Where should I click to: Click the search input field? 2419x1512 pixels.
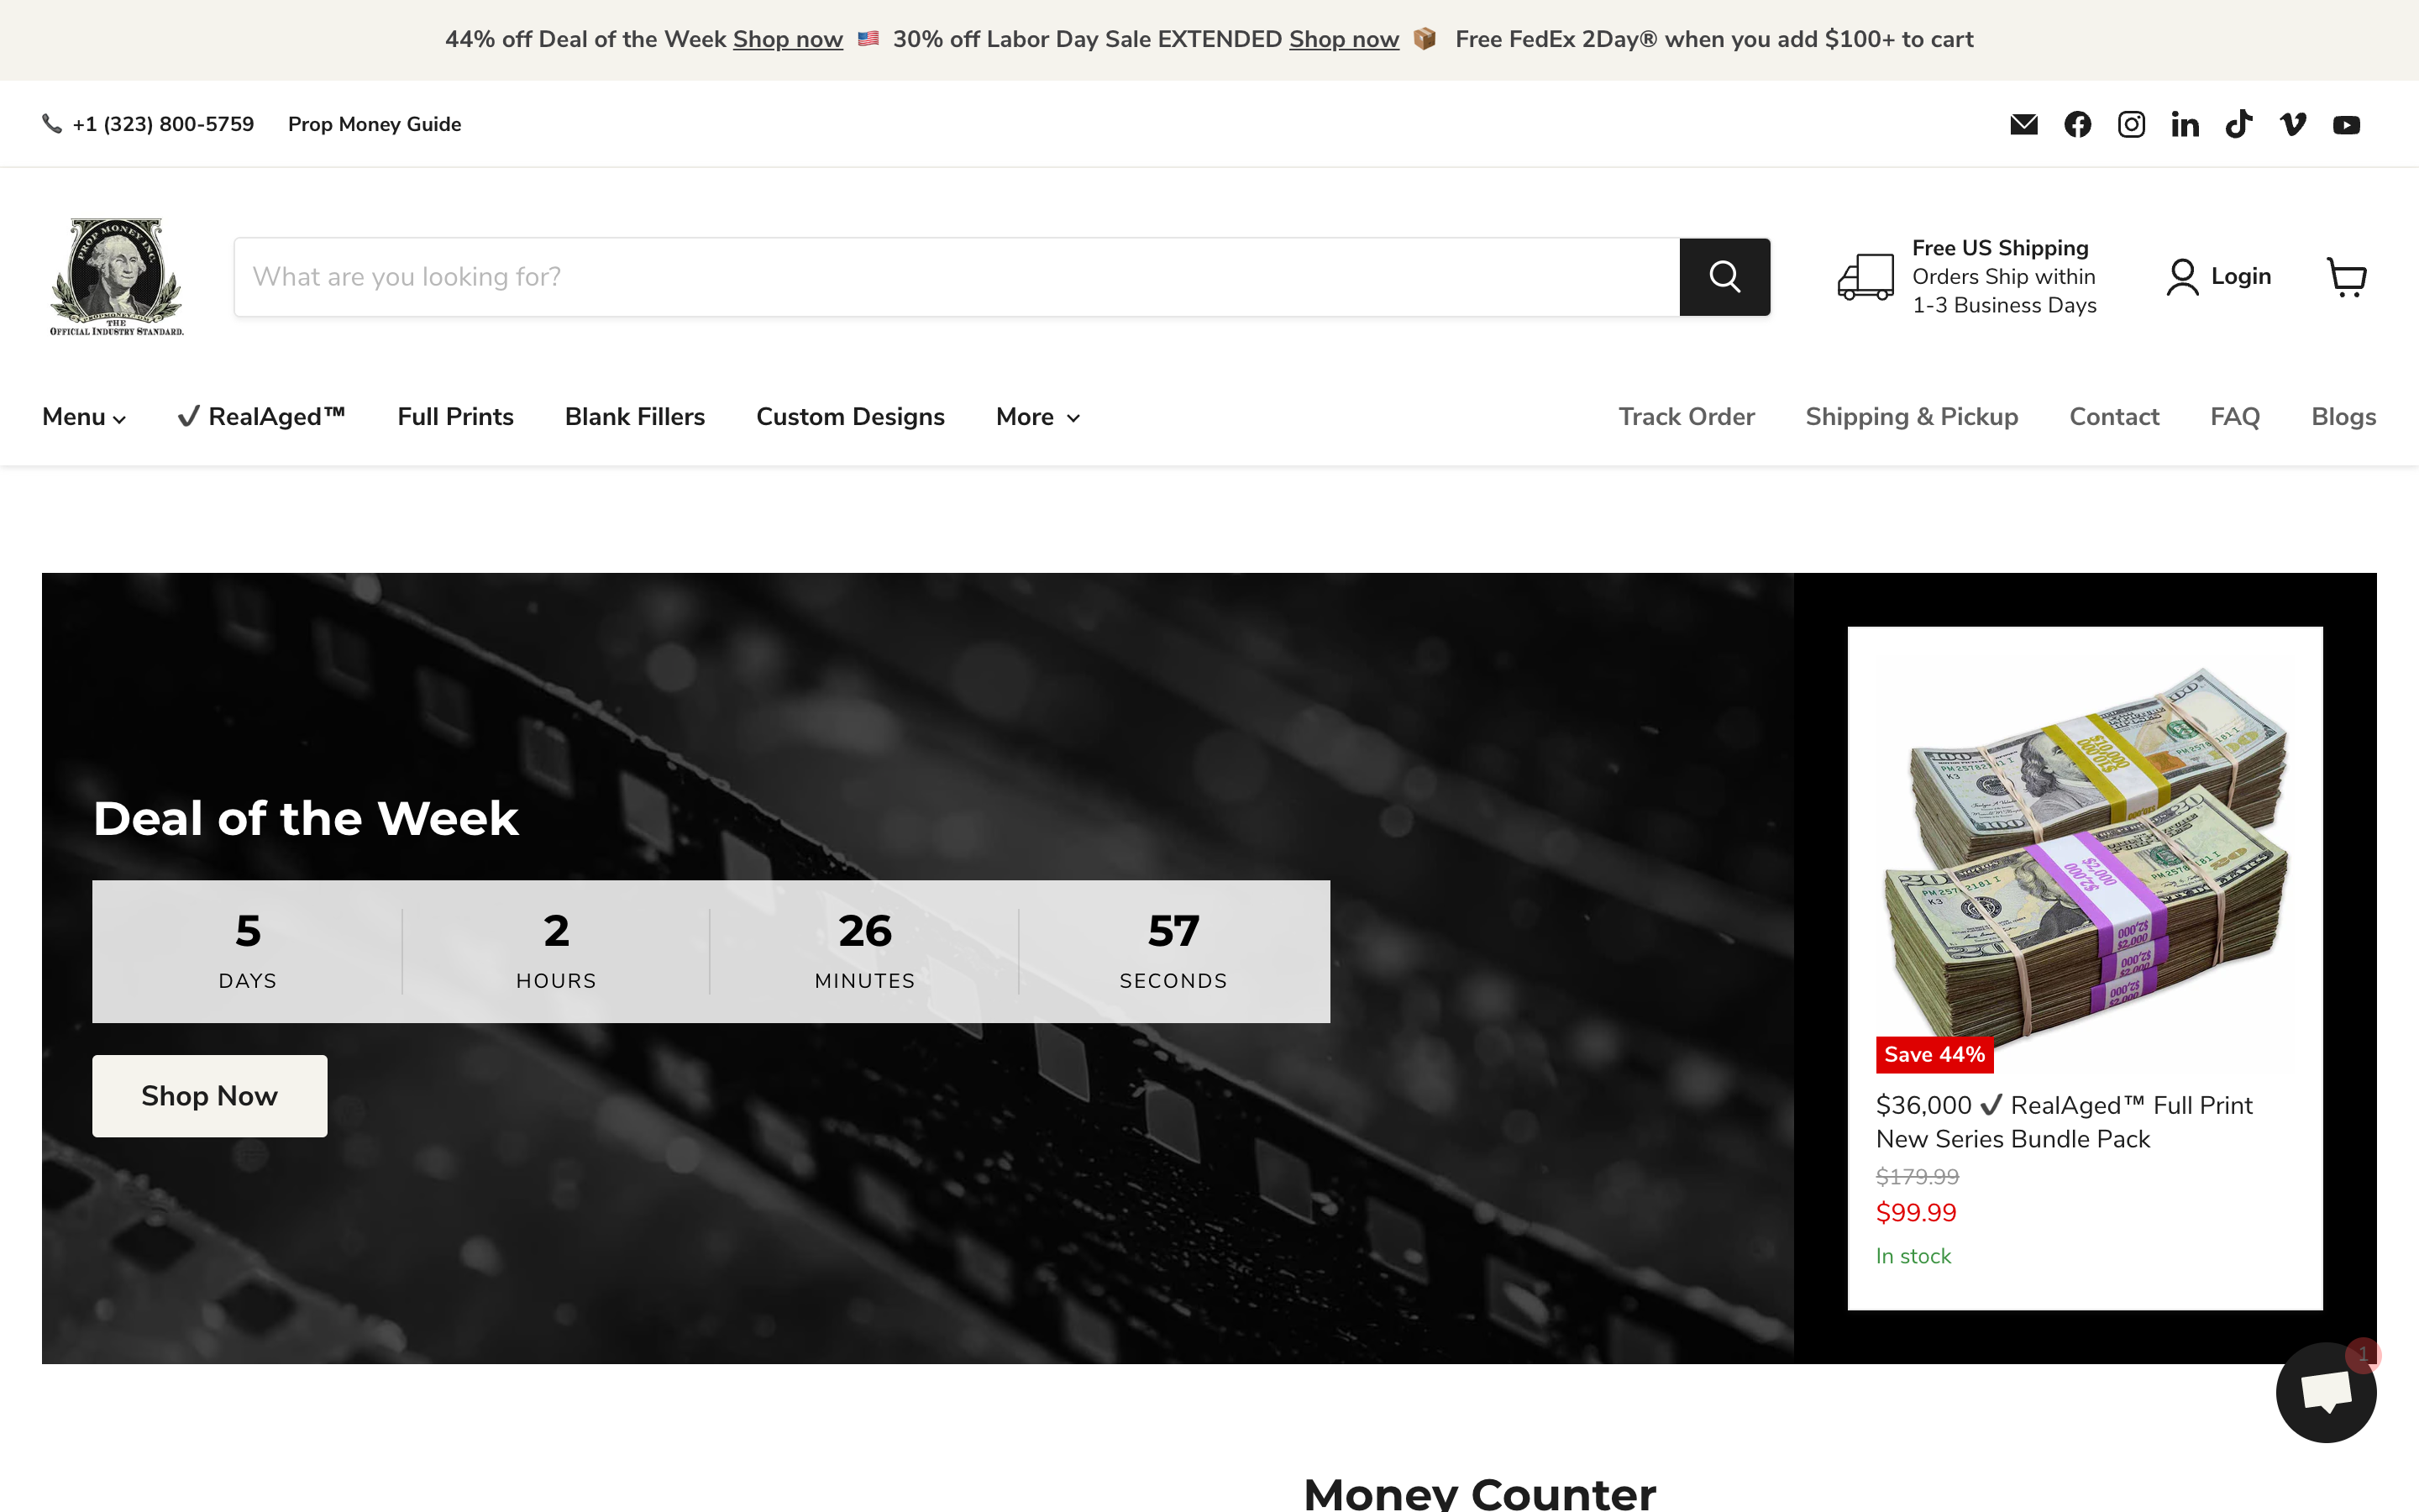[x=900, y=276]
